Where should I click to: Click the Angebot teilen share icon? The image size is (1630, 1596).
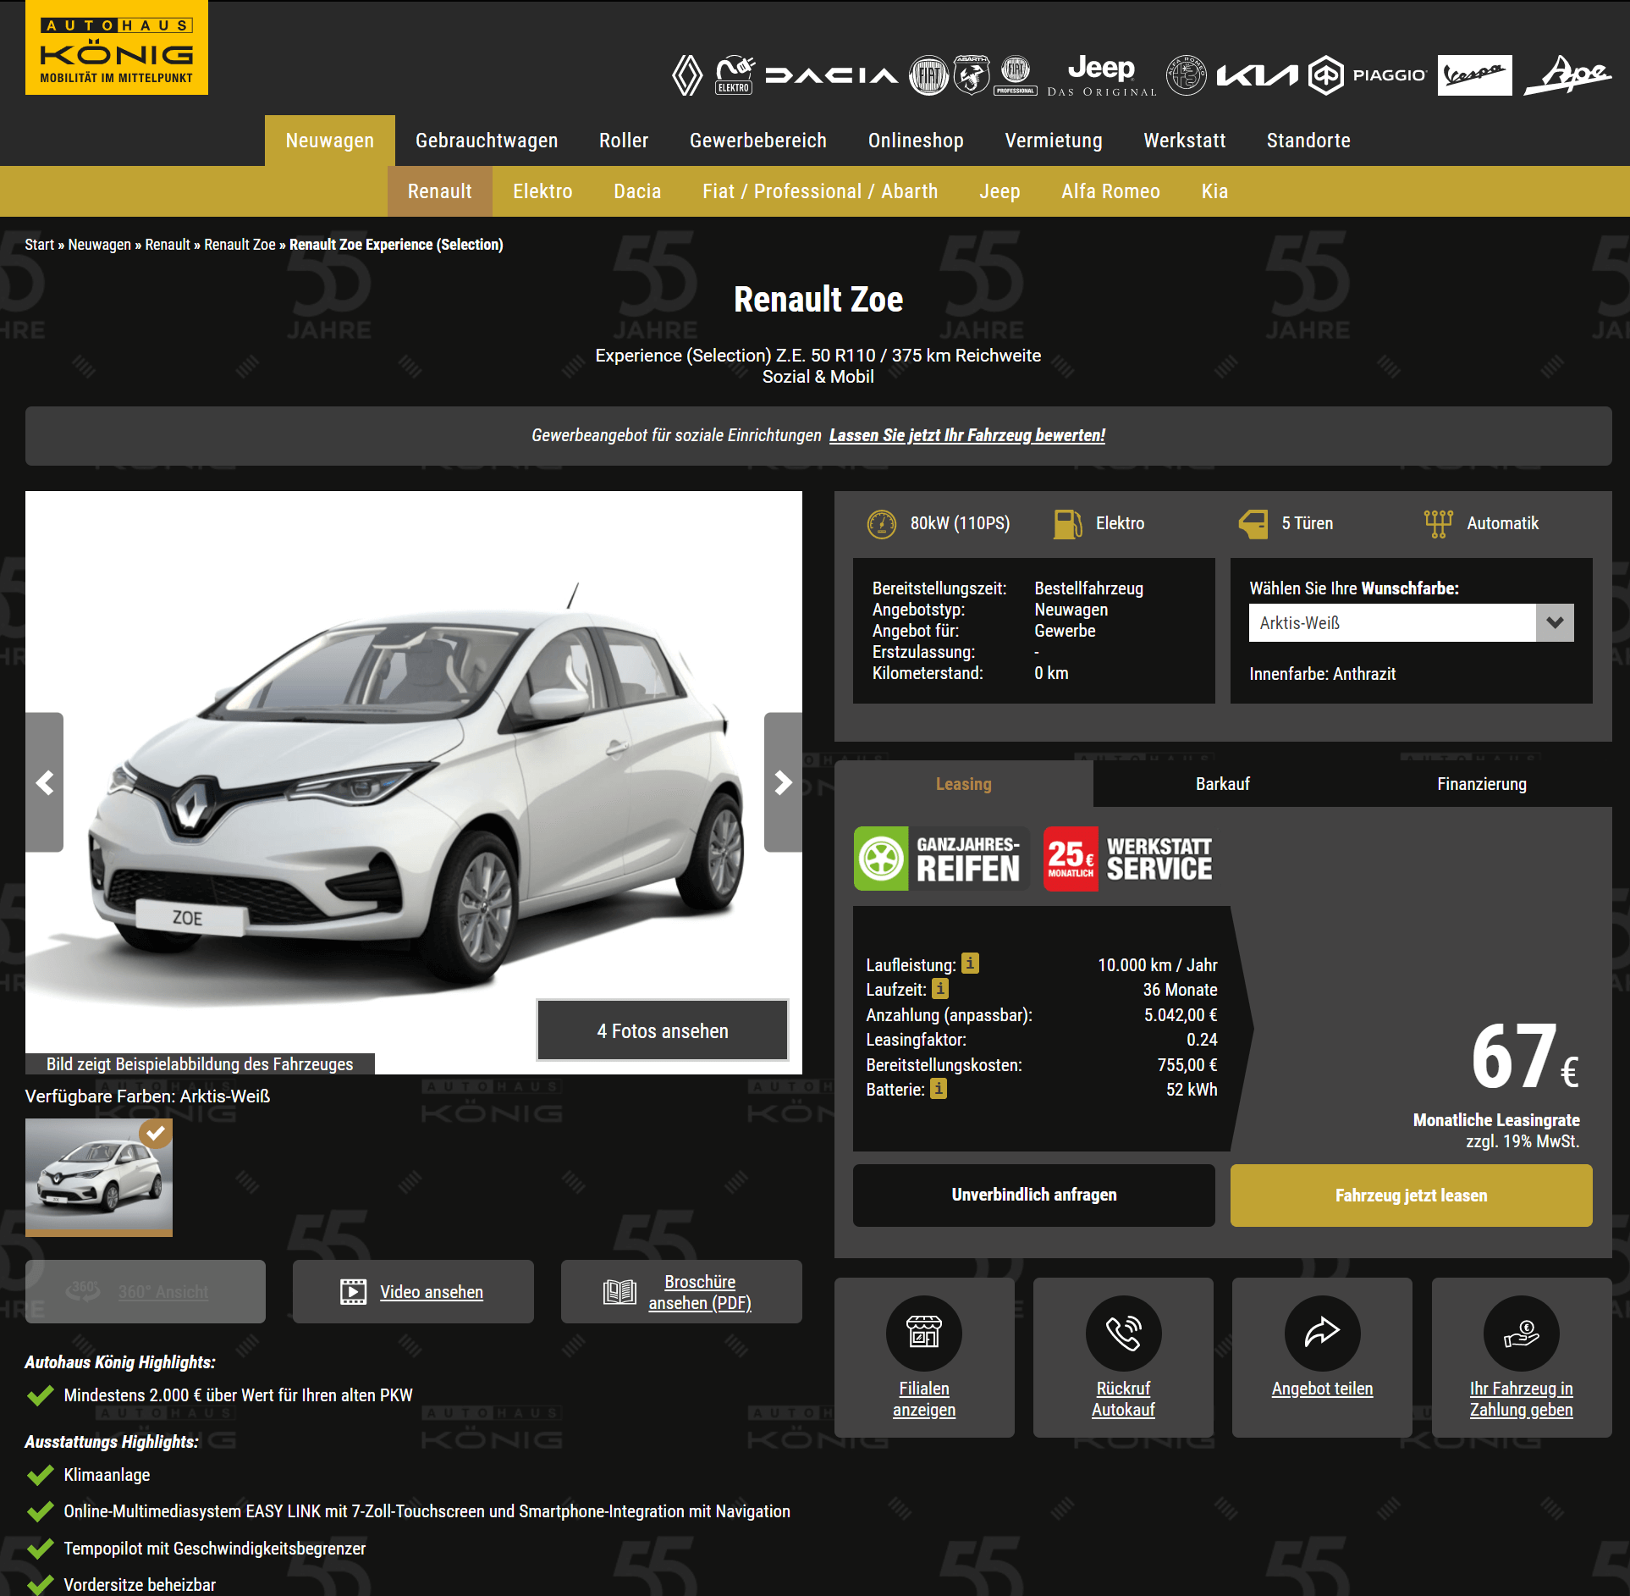[1322, 1333]
